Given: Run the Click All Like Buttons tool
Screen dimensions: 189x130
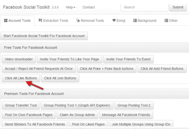Looking at the screenshot, I should pyautogui.click(x=21, y=78).
